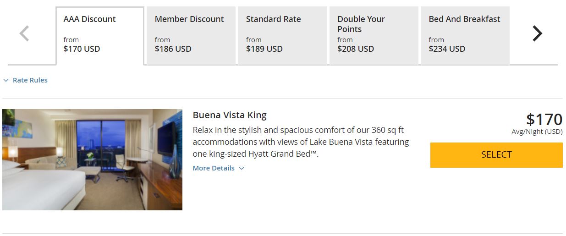
Task: View More Details for the room
Action: 214,168
